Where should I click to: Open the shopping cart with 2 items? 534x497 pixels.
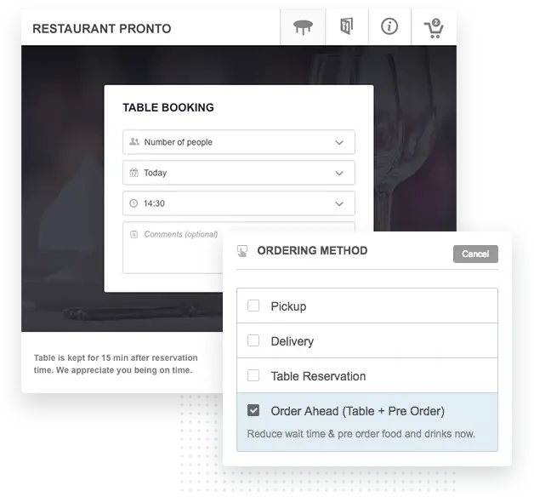434,28
